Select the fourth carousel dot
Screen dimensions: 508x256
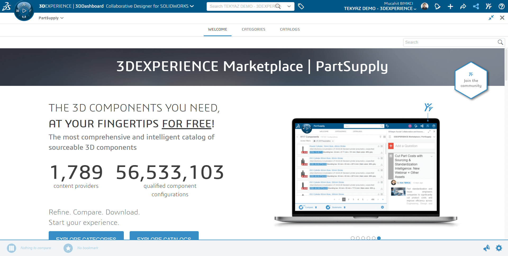[x=368, y=238]
